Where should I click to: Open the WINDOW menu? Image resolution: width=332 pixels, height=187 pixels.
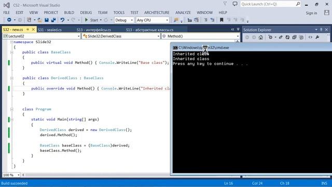204,12
